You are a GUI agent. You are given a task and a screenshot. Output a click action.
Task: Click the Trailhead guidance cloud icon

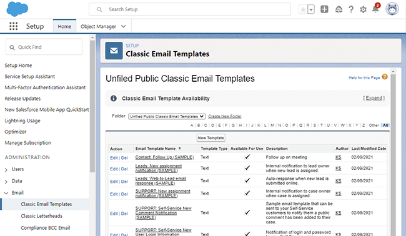339,9
